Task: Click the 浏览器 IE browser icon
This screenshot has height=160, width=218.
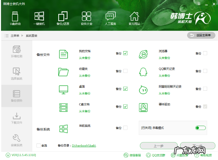Action: [x=143, y=54]
